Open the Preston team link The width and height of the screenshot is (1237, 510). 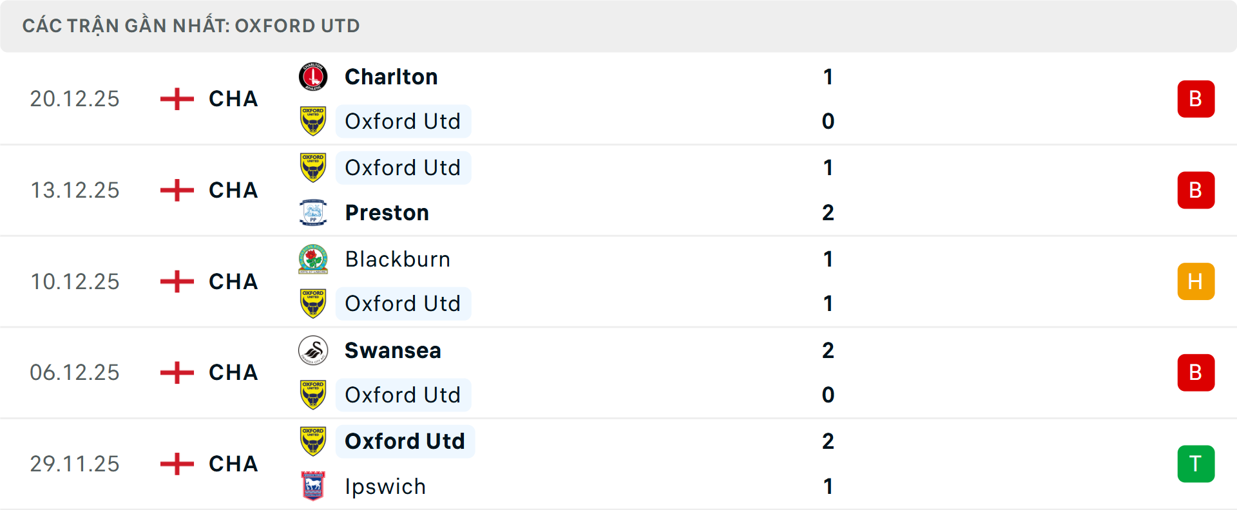pyautogui.click(x=387, y=212)
